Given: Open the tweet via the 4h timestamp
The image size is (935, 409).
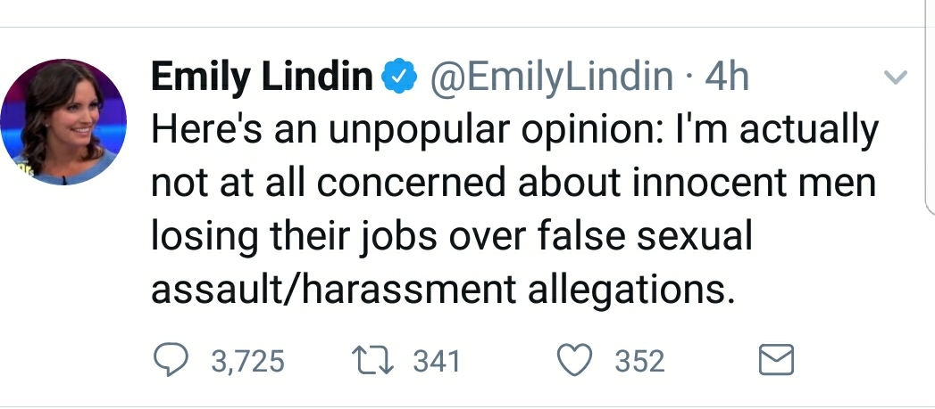Looking at the screenshot, I should pos(726,77).
